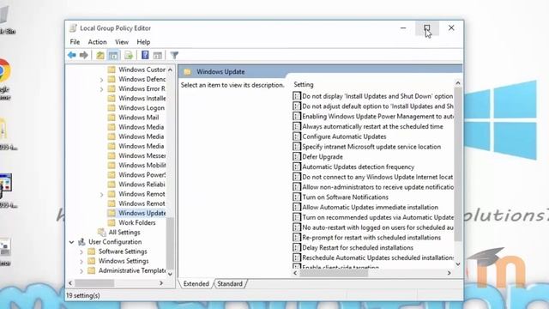Viewport: 549px width, 309px height.
Task: Select 'Allow Automatic Updates immediate installation' setting
Action: tap(370, 207)
